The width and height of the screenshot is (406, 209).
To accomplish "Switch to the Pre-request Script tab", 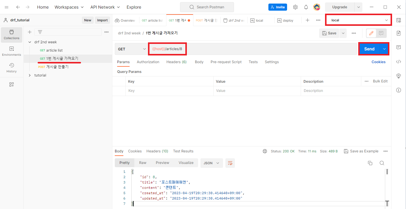I will [x=226, y=62].
